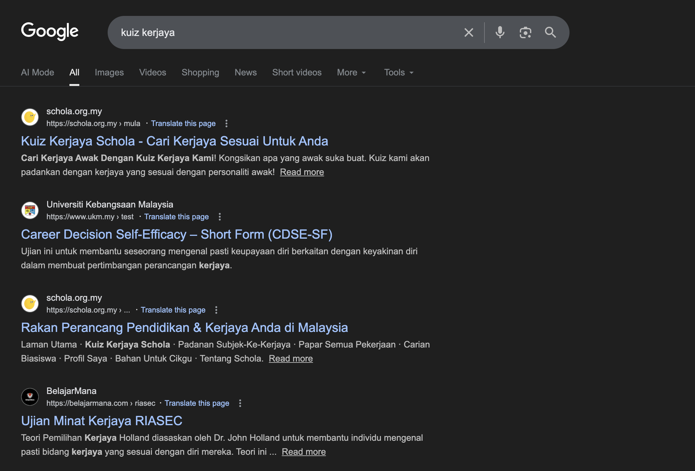Open the News results tab

[245, 72]
